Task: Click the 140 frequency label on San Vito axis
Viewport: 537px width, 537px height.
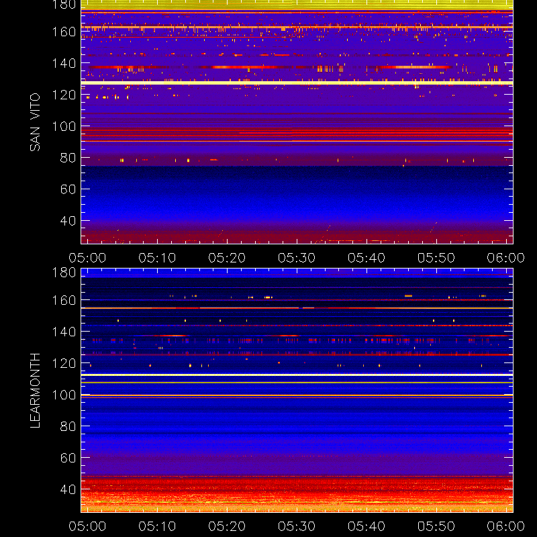Action: [64, 64]
